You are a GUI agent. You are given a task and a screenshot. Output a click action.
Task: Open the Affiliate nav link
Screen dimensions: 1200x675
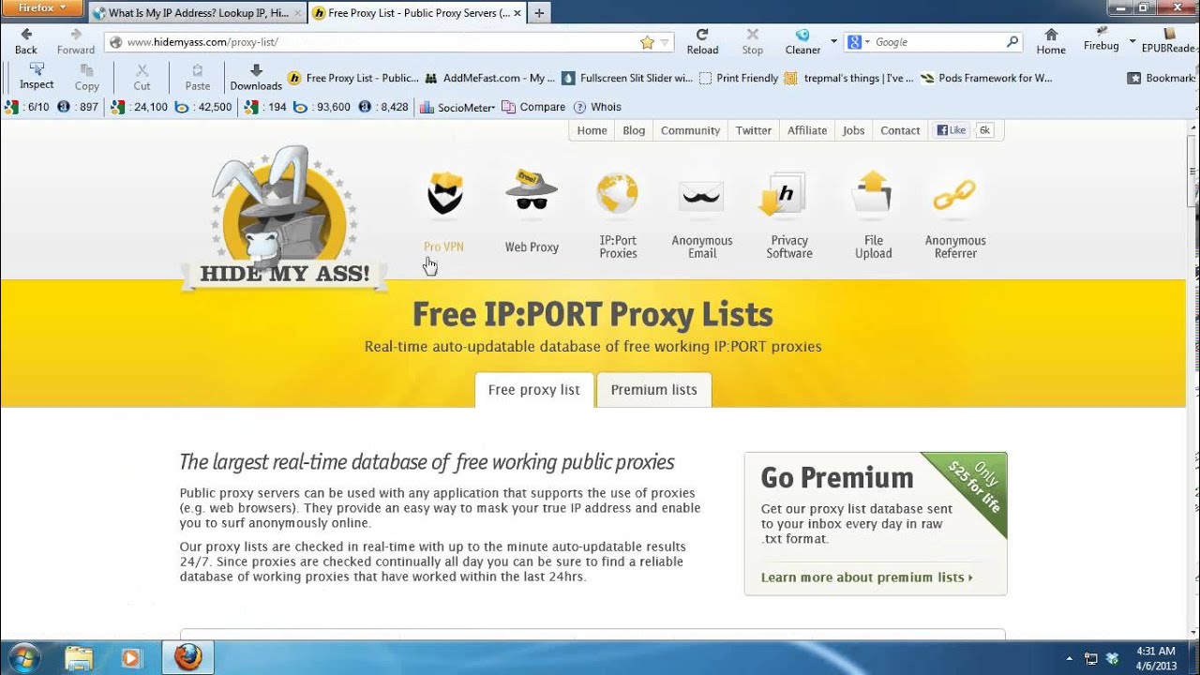click(x=807, y=130)
